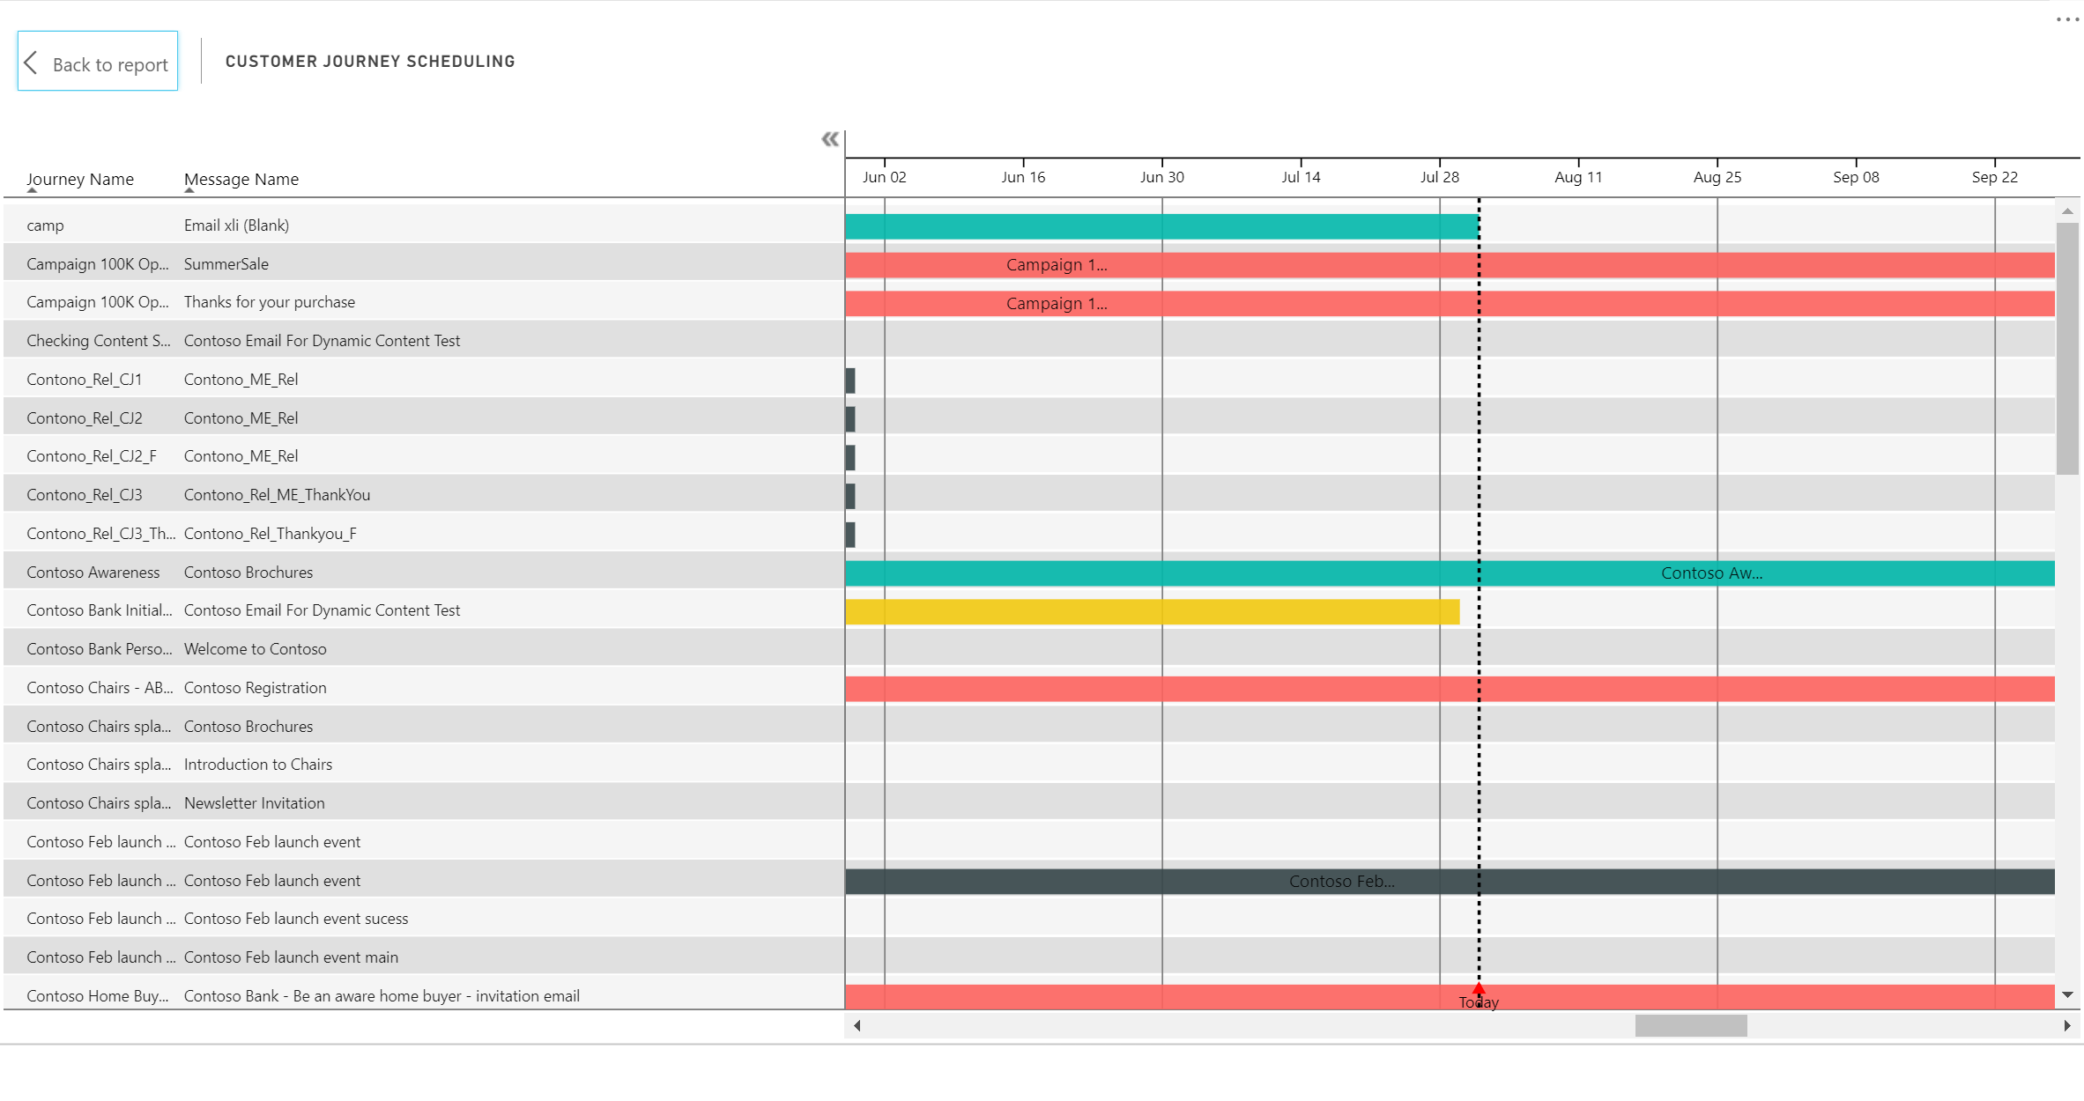Screen dimensions: 2084x1101
Task: Select the camp journey row
Action: click(x=424, y=225)
